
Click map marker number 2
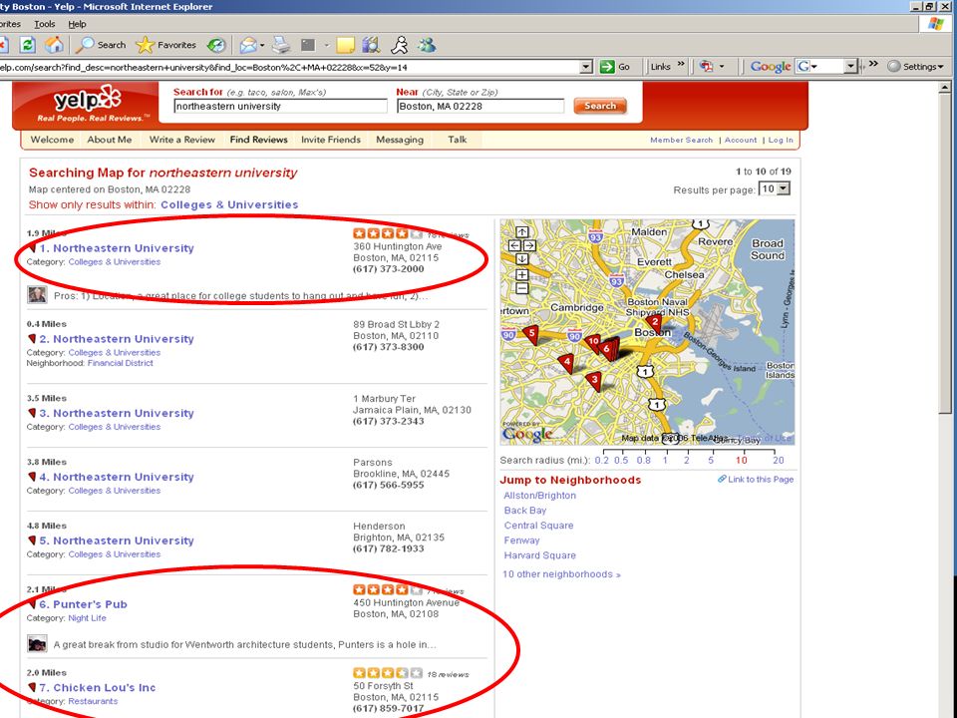pos(654,323)
